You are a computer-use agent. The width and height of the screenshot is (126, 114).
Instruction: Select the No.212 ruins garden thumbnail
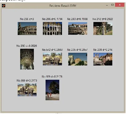click(x=103, y=28)
